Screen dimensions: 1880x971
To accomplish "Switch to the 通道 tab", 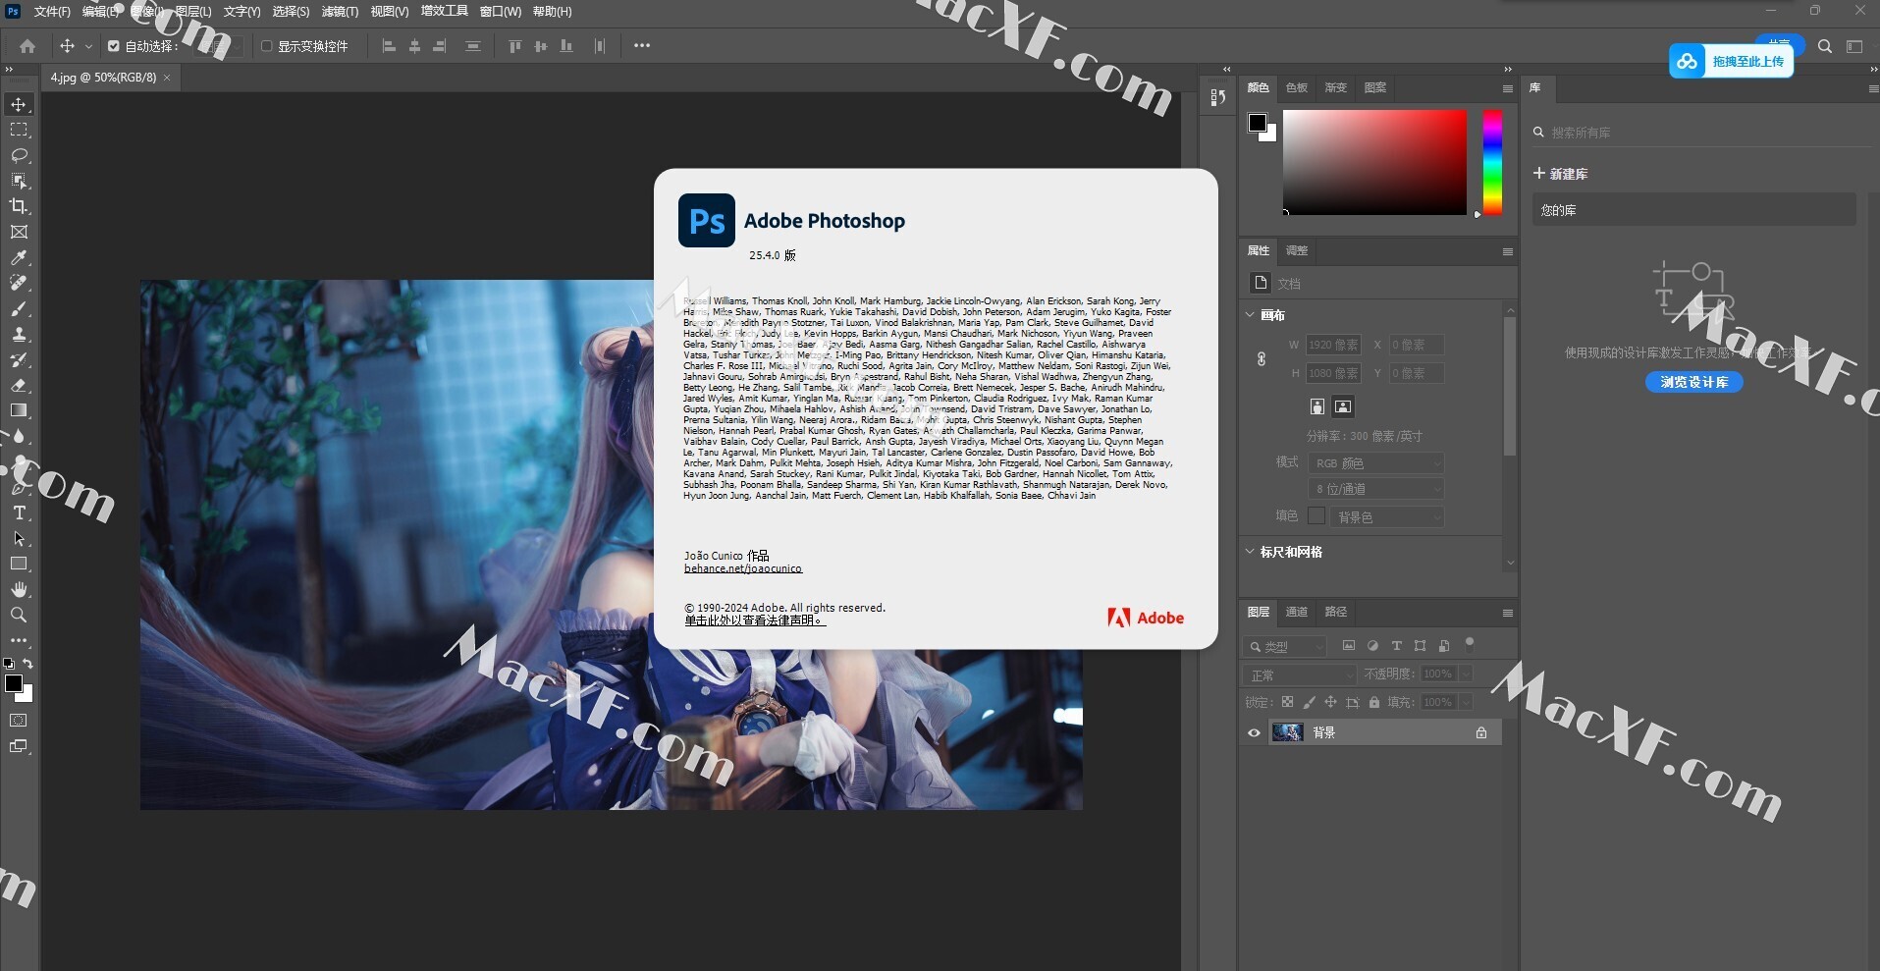I will [1297, 612].
